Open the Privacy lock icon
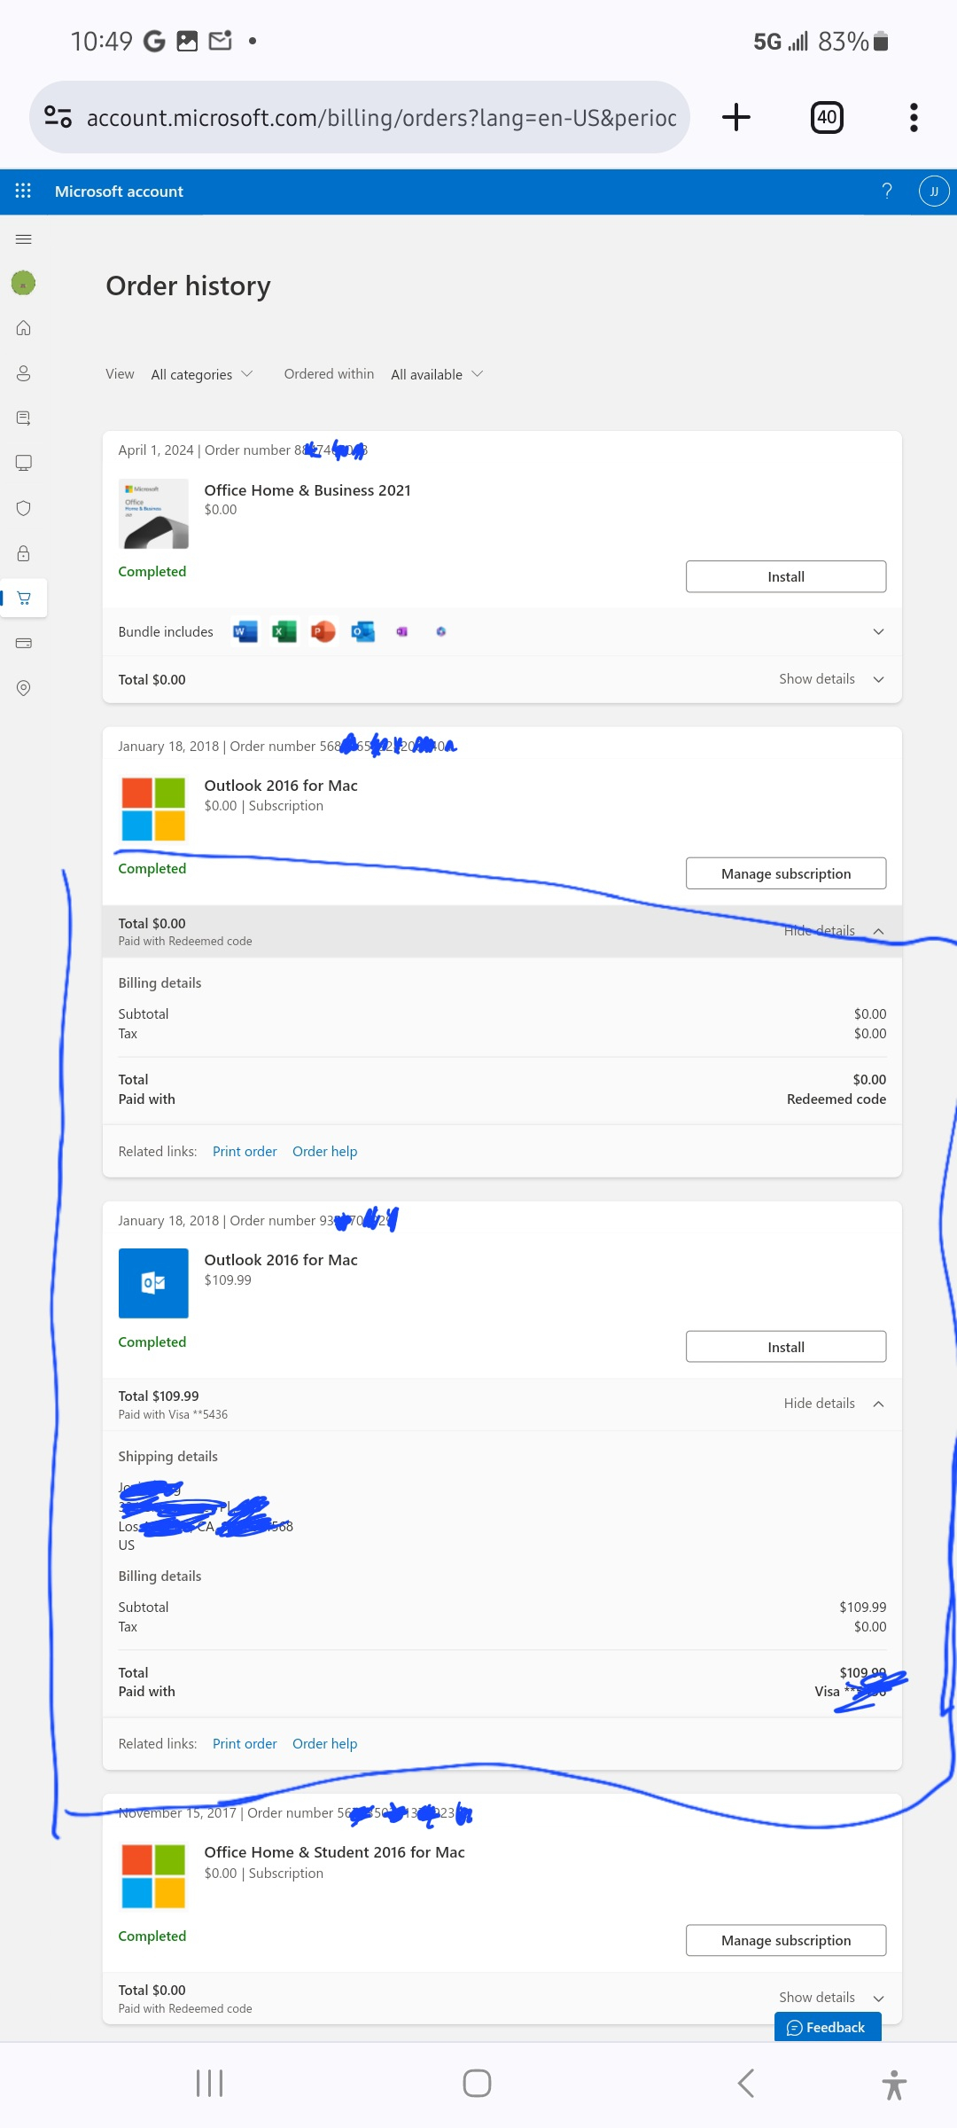The height and width of the screenshot is (2128, 957). (24, 553)
